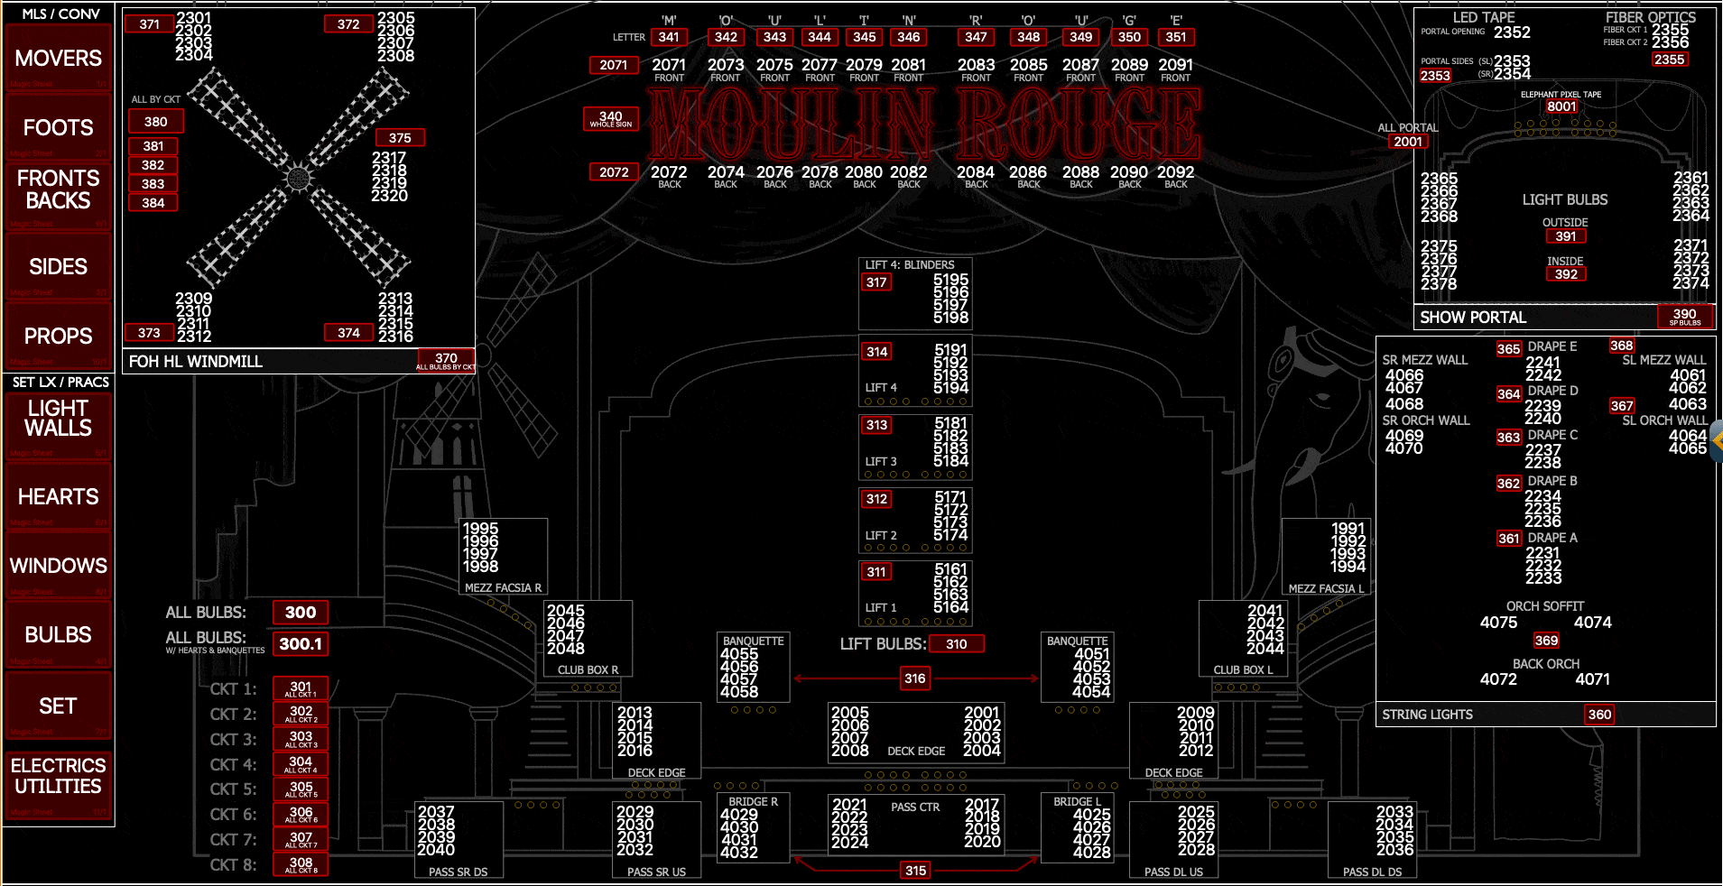1723x886 pixels.
Task: Select windmill circuit group 382
Action: tap(153, 165)
